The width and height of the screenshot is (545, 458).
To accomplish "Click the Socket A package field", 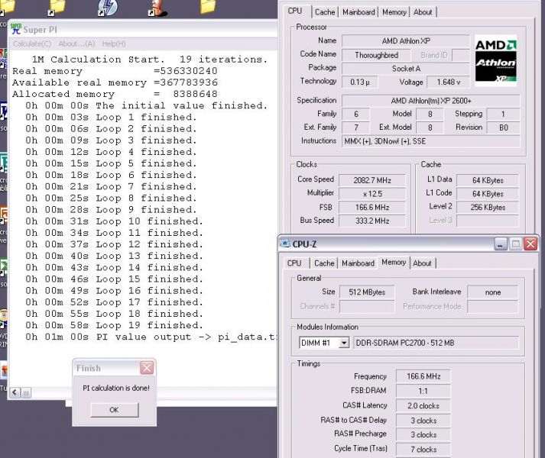I will (406, 69).
